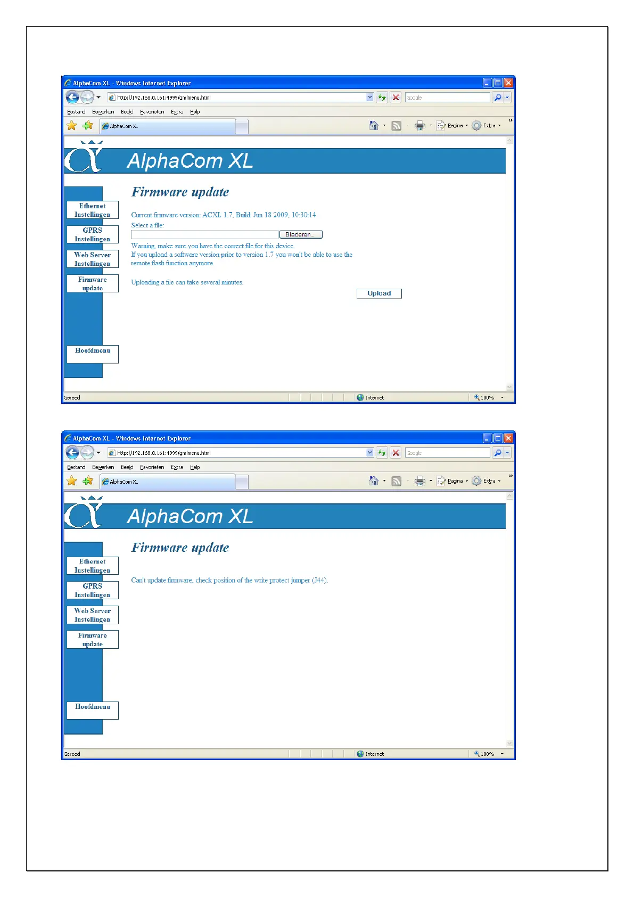
Task: Click GPRS Instellingen in top window
Action: pos(93,234)
